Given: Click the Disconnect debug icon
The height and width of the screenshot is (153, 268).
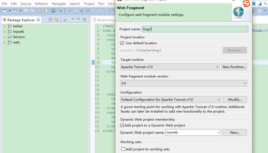Looking at the screenshot, I should pyautogui.click(x=88, y=11).
